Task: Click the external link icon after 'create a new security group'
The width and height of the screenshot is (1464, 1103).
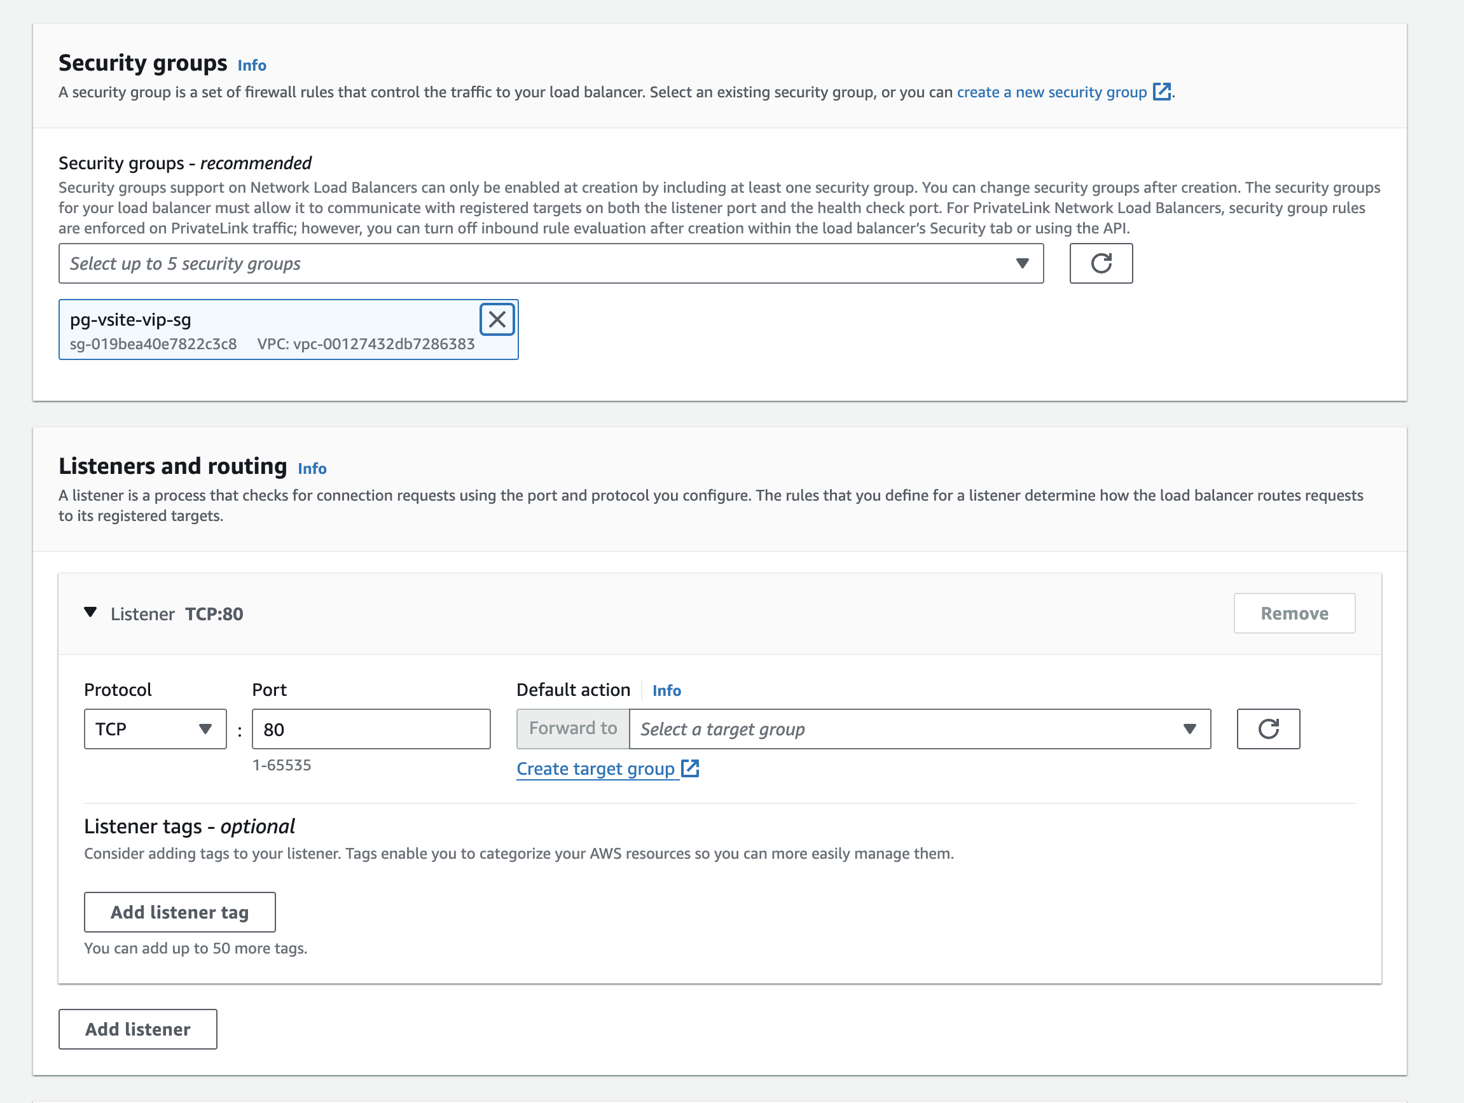Action: [1163, 92]
